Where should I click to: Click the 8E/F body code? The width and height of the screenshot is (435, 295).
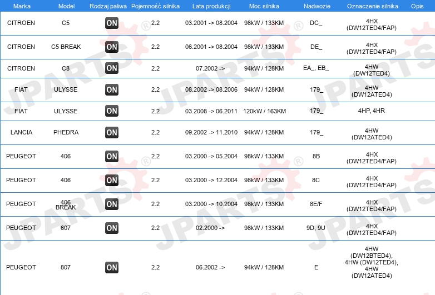316,204
